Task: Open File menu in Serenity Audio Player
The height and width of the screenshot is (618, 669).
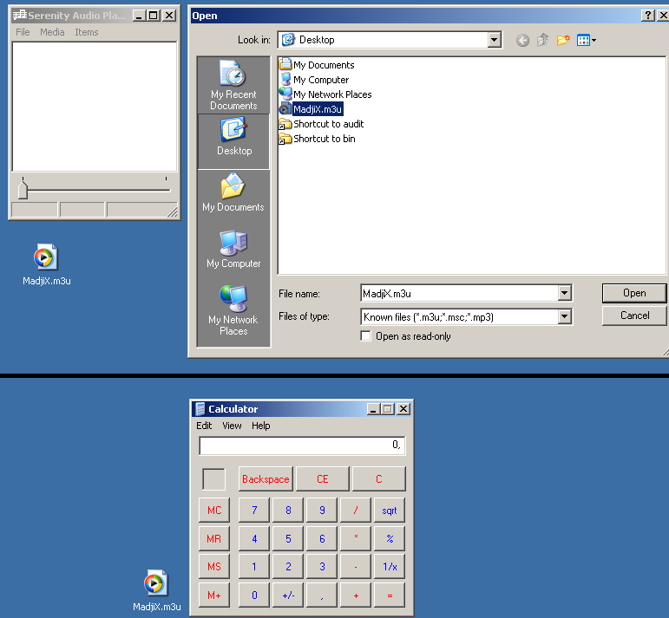Action: click(x=23, y=32)
